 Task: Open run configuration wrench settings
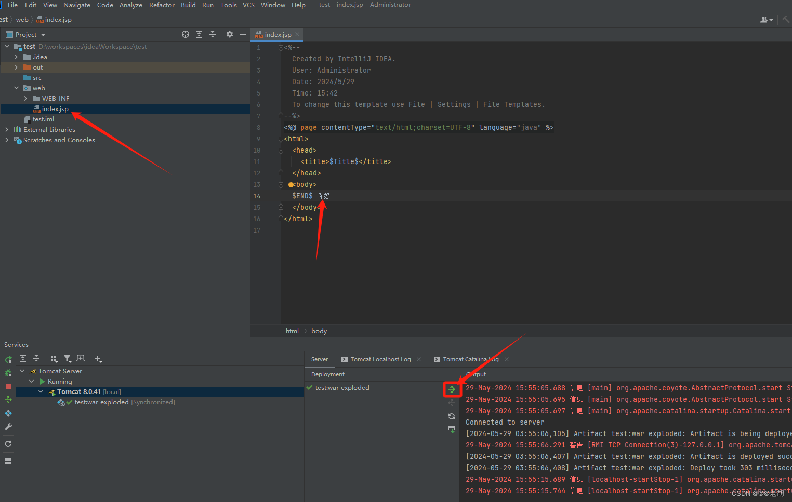8,427
